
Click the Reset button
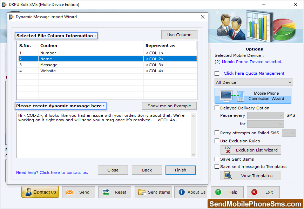(x=115, y=192)
